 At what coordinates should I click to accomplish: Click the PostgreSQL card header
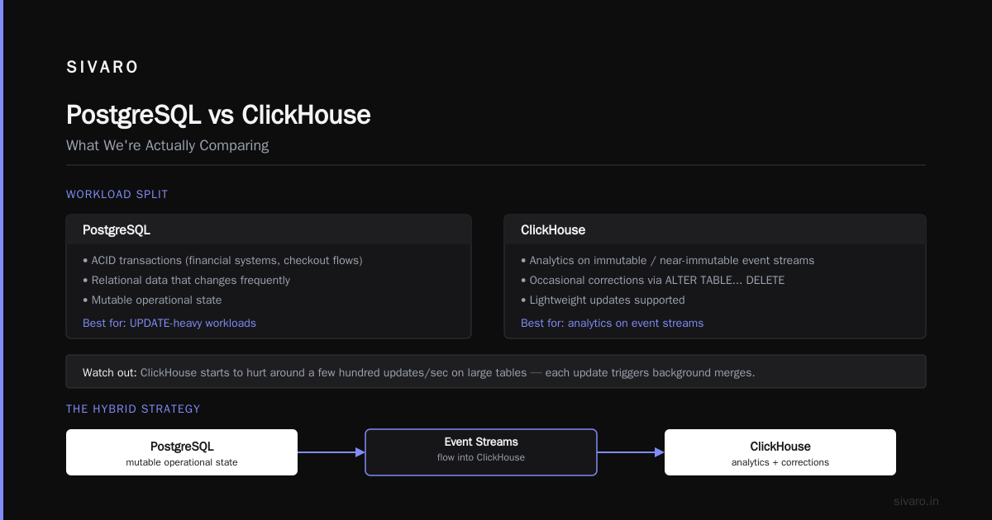click(269, 229)
